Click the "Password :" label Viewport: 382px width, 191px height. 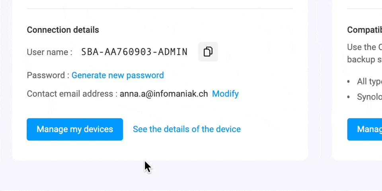click(48, 75)
